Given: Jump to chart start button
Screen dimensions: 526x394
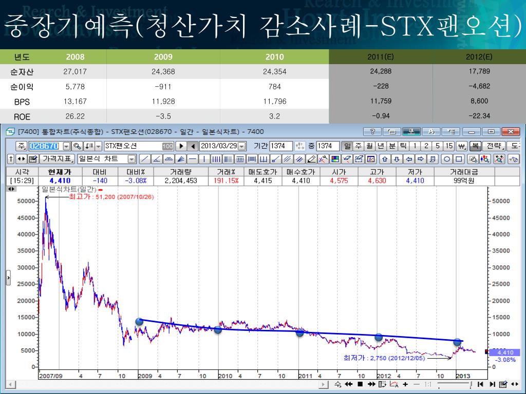Looking at the screenshot, I should coord(480,384).
